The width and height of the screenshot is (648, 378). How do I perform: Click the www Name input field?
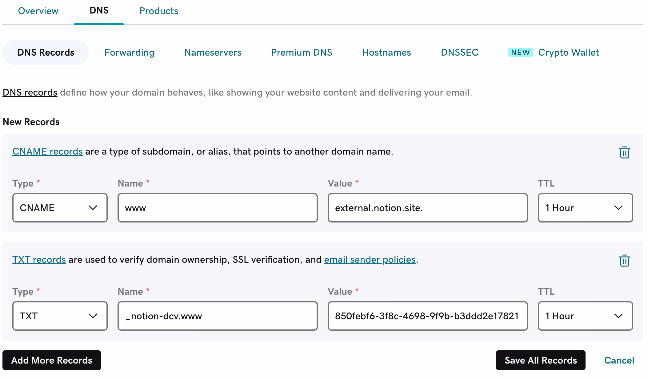click(x=217, y=208)
